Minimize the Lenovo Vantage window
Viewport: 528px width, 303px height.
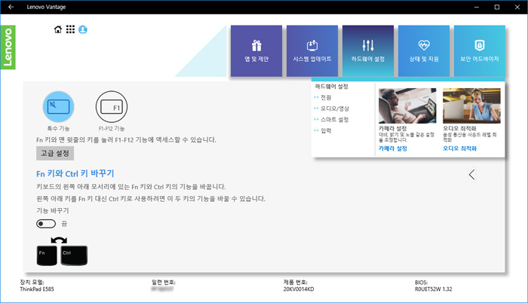477,7
